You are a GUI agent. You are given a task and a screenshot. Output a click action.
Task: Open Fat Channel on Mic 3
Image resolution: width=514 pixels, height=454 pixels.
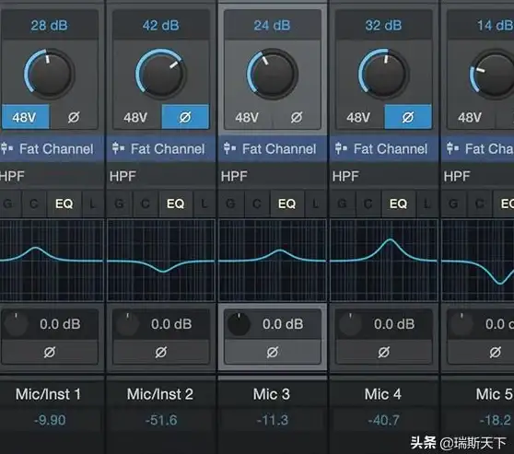pos(272,149)
